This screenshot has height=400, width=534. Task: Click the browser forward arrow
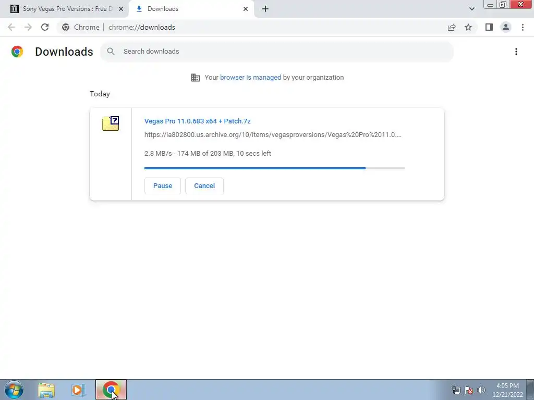point(28,27)
